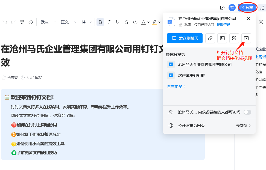The image size is (266, 170).
Task: Clear formatting with the eraser icon
Action: click(31, 22)
